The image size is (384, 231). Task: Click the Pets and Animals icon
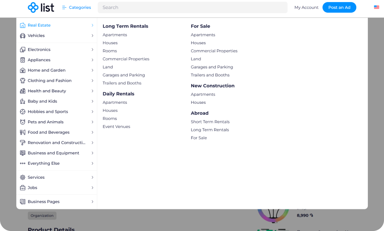[23, 122]
